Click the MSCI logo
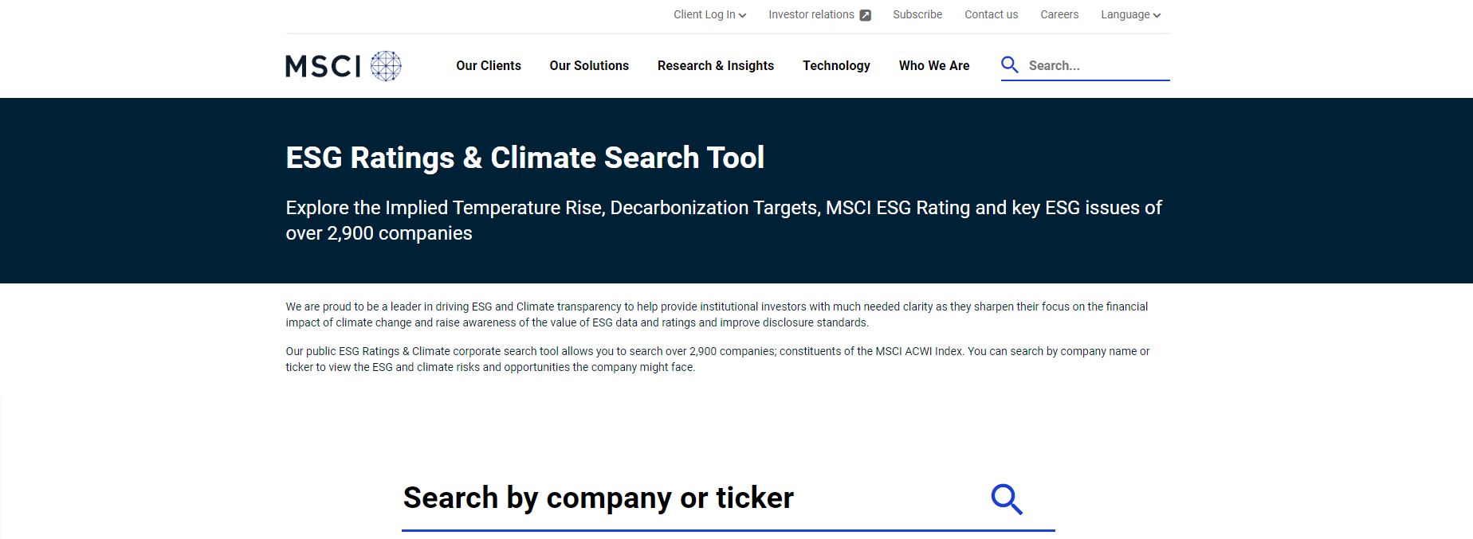Viewport: 1473px width, 539px height. pyautogui.click(x=323, y=66)
